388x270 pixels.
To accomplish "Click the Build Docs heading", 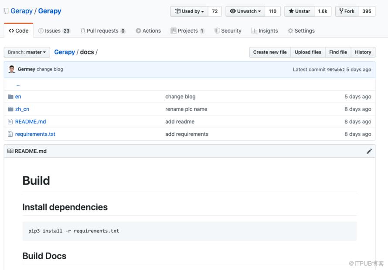I will [x=44, y=256].
